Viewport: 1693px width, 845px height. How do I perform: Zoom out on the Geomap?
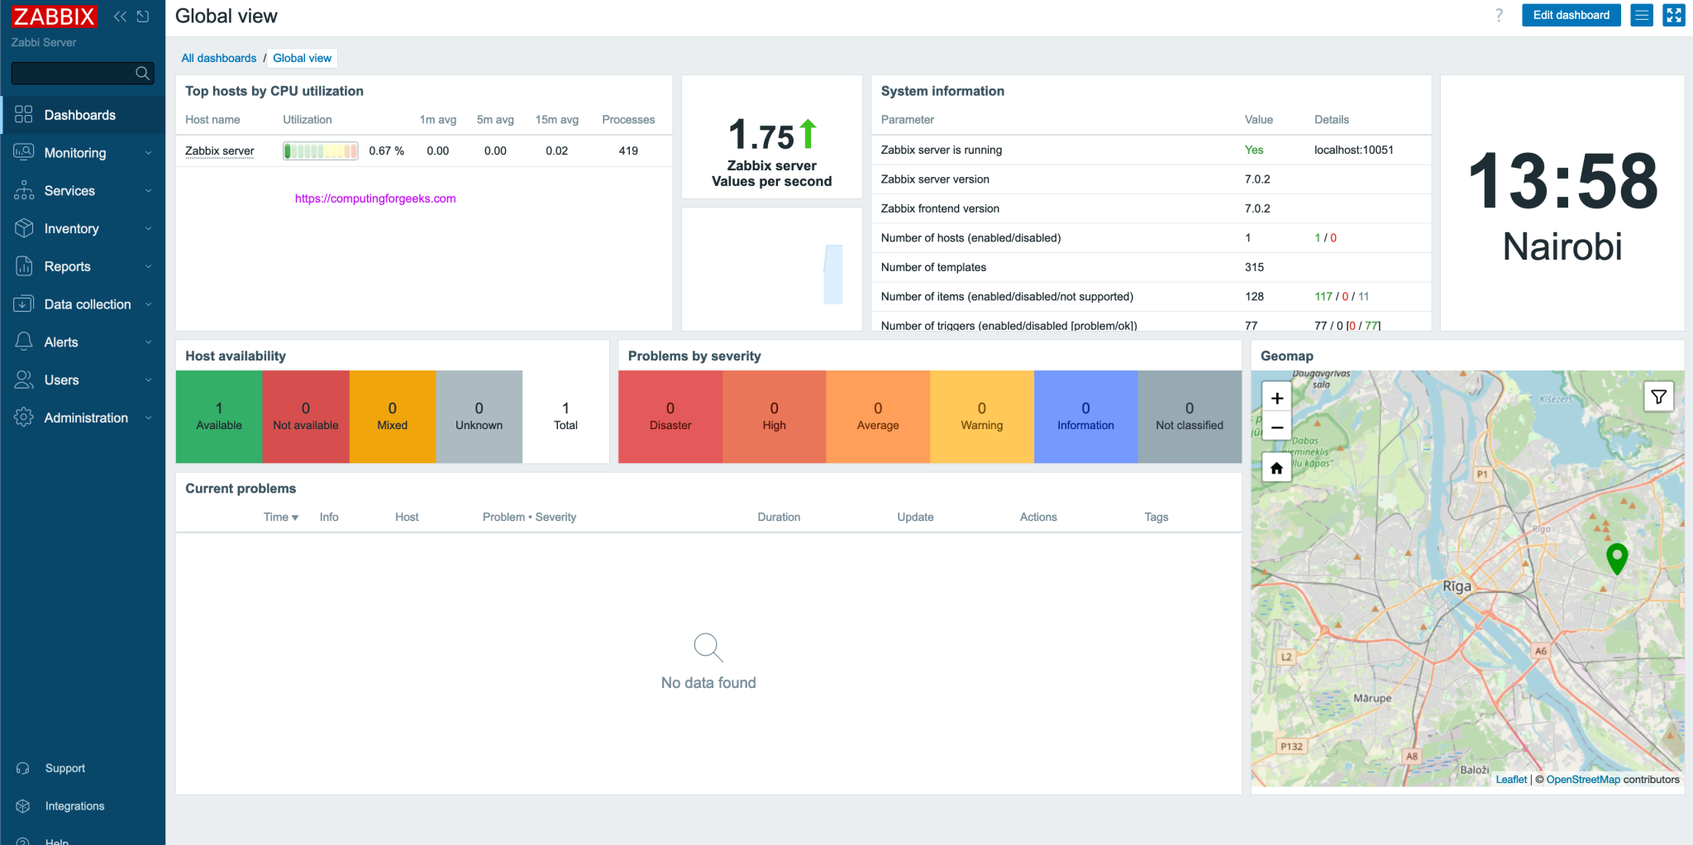1276,427
